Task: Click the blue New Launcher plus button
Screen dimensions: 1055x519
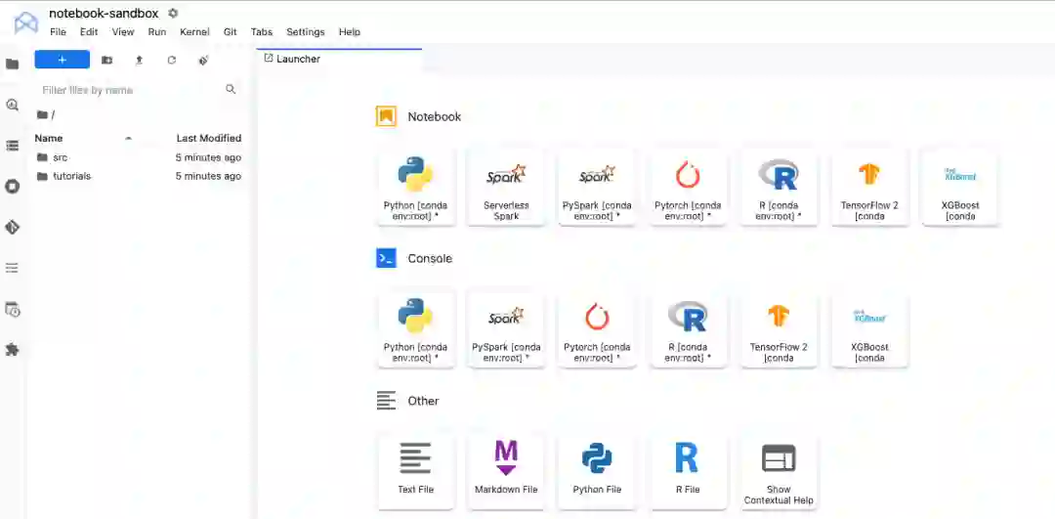Action: (62, 60)
